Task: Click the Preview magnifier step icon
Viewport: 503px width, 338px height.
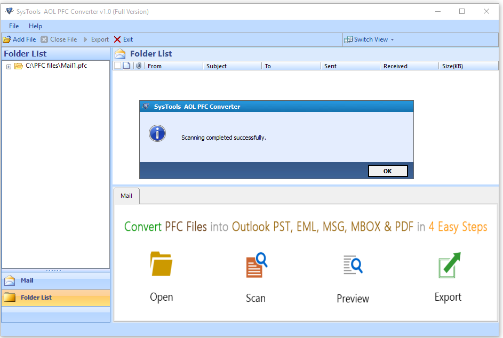Action: click(353, 264)
